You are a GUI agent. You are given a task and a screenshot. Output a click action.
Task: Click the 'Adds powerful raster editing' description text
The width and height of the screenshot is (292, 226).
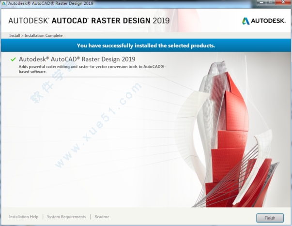click(x=92, y=69)
